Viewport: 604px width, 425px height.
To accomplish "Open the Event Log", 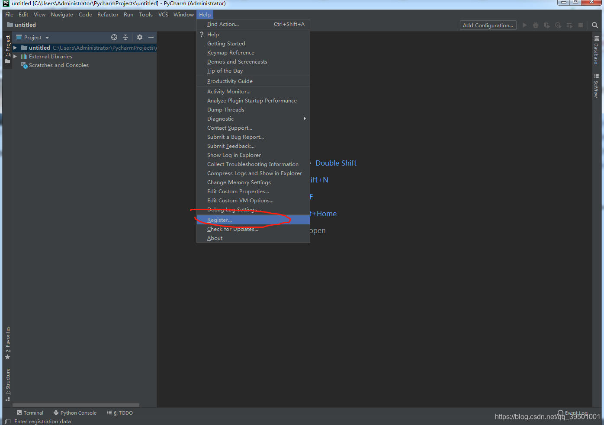I will coord(572,413).
